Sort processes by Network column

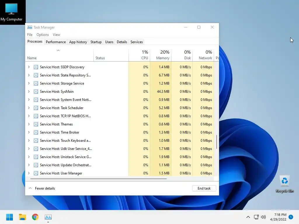point(203,55)
